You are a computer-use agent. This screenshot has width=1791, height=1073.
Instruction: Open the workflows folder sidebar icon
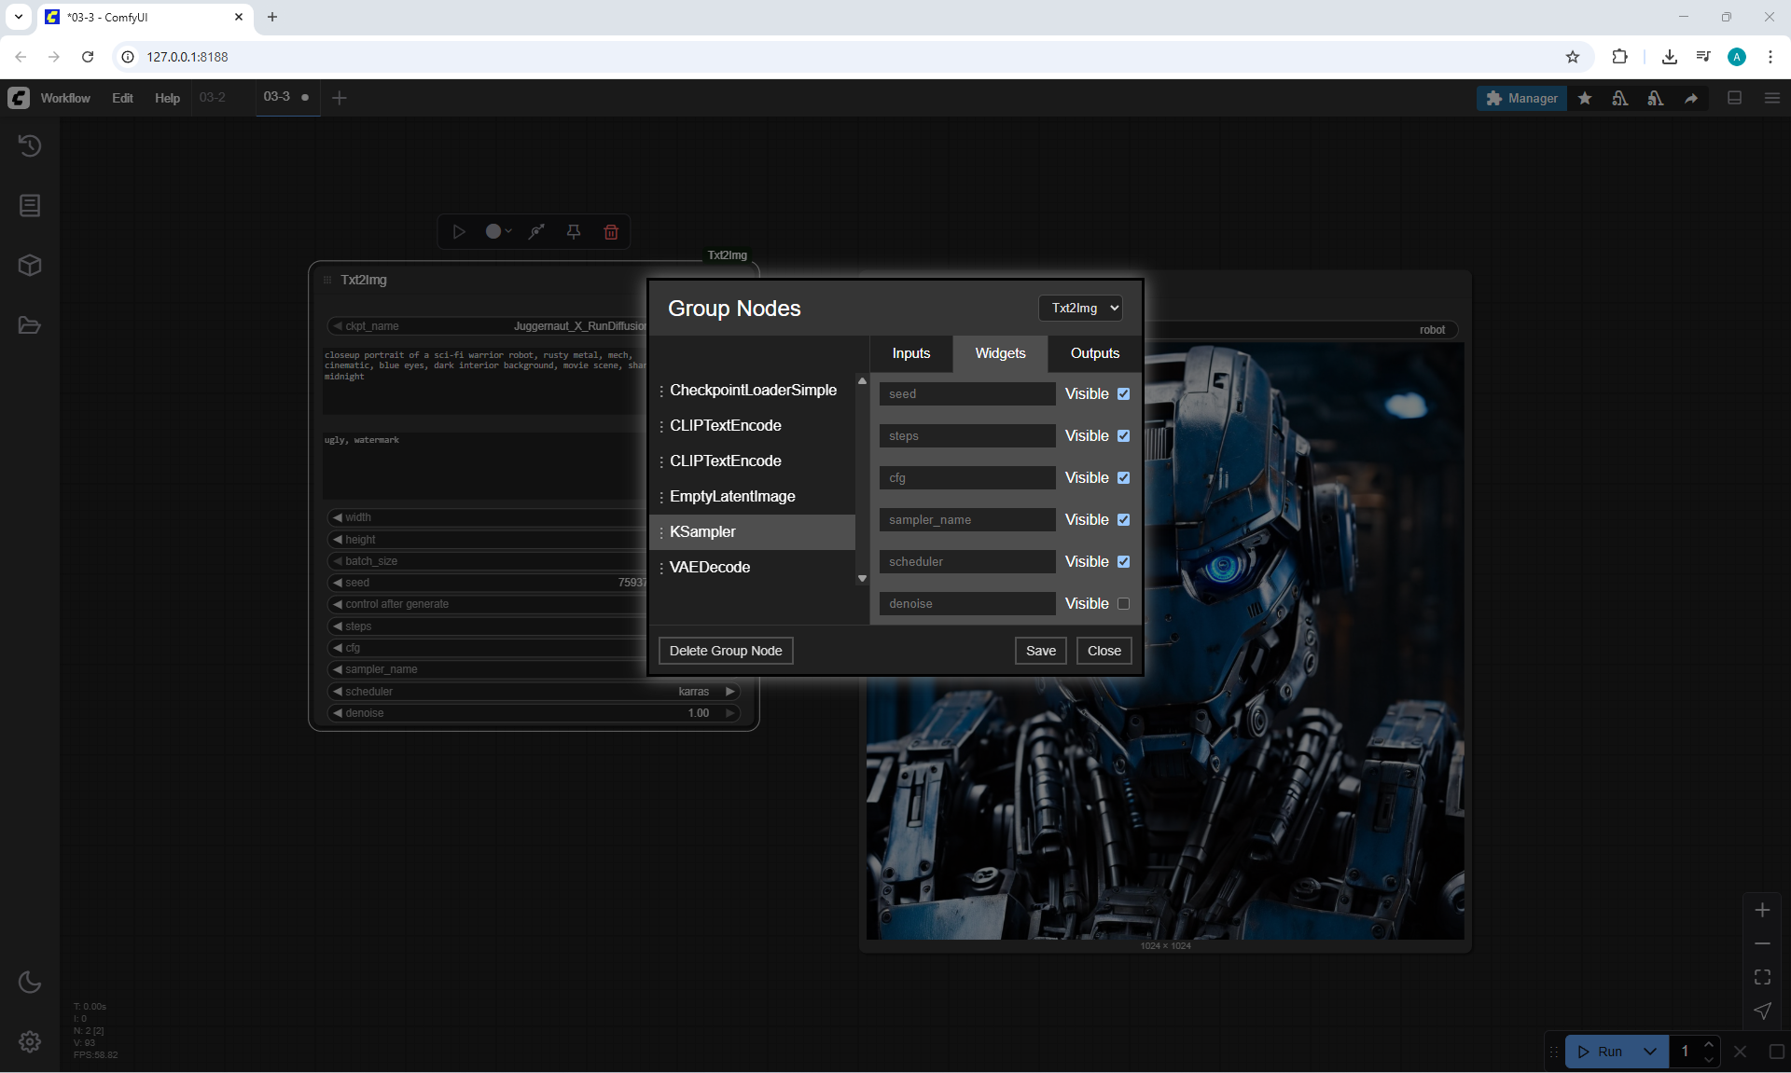point(30,325)
